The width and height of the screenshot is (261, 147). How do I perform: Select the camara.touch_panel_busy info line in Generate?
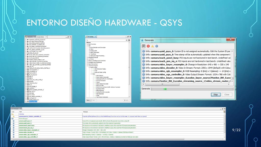click(x=186, y=58)
